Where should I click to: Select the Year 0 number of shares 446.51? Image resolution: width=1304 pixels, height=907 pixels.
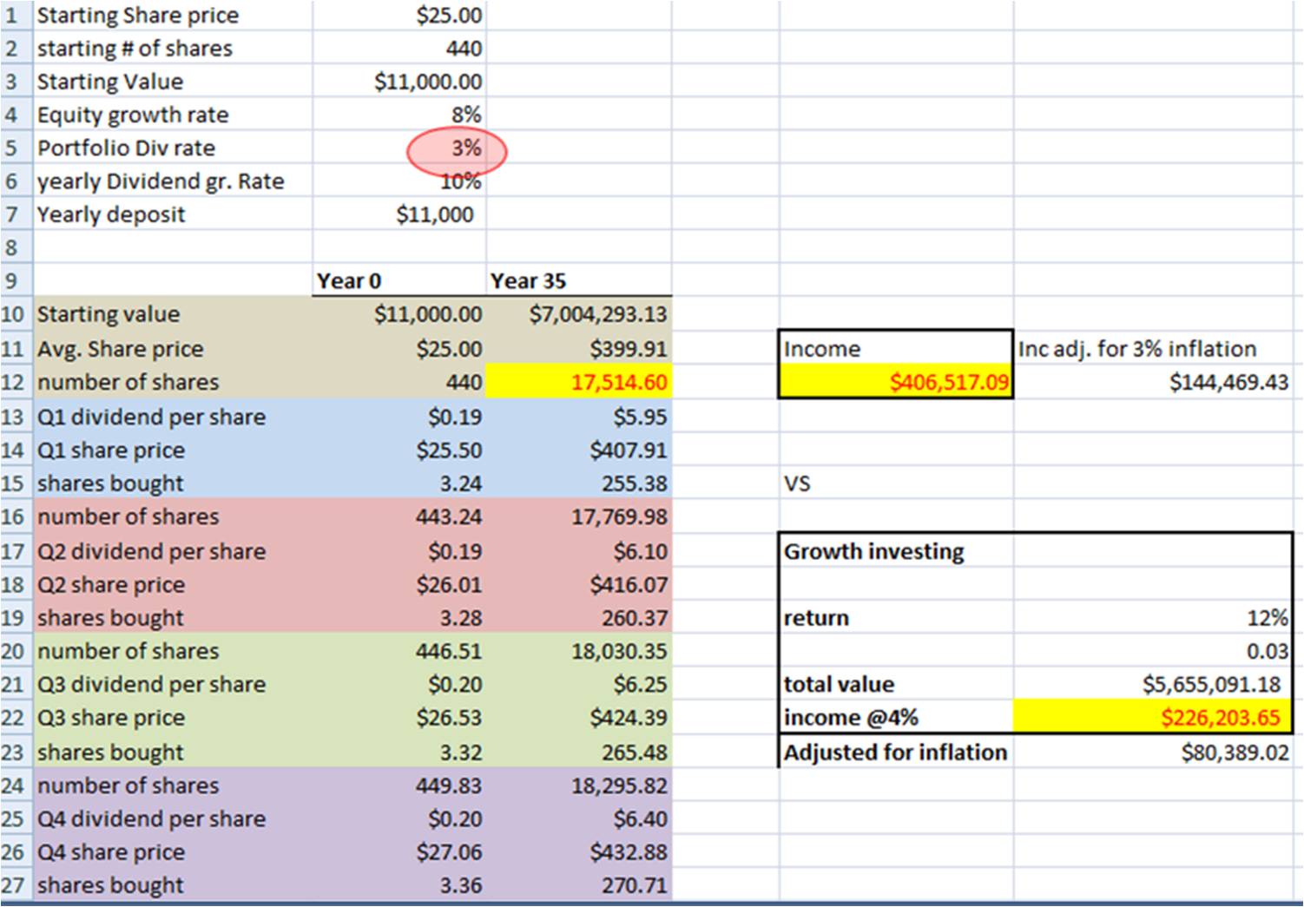tap(399, 651)
